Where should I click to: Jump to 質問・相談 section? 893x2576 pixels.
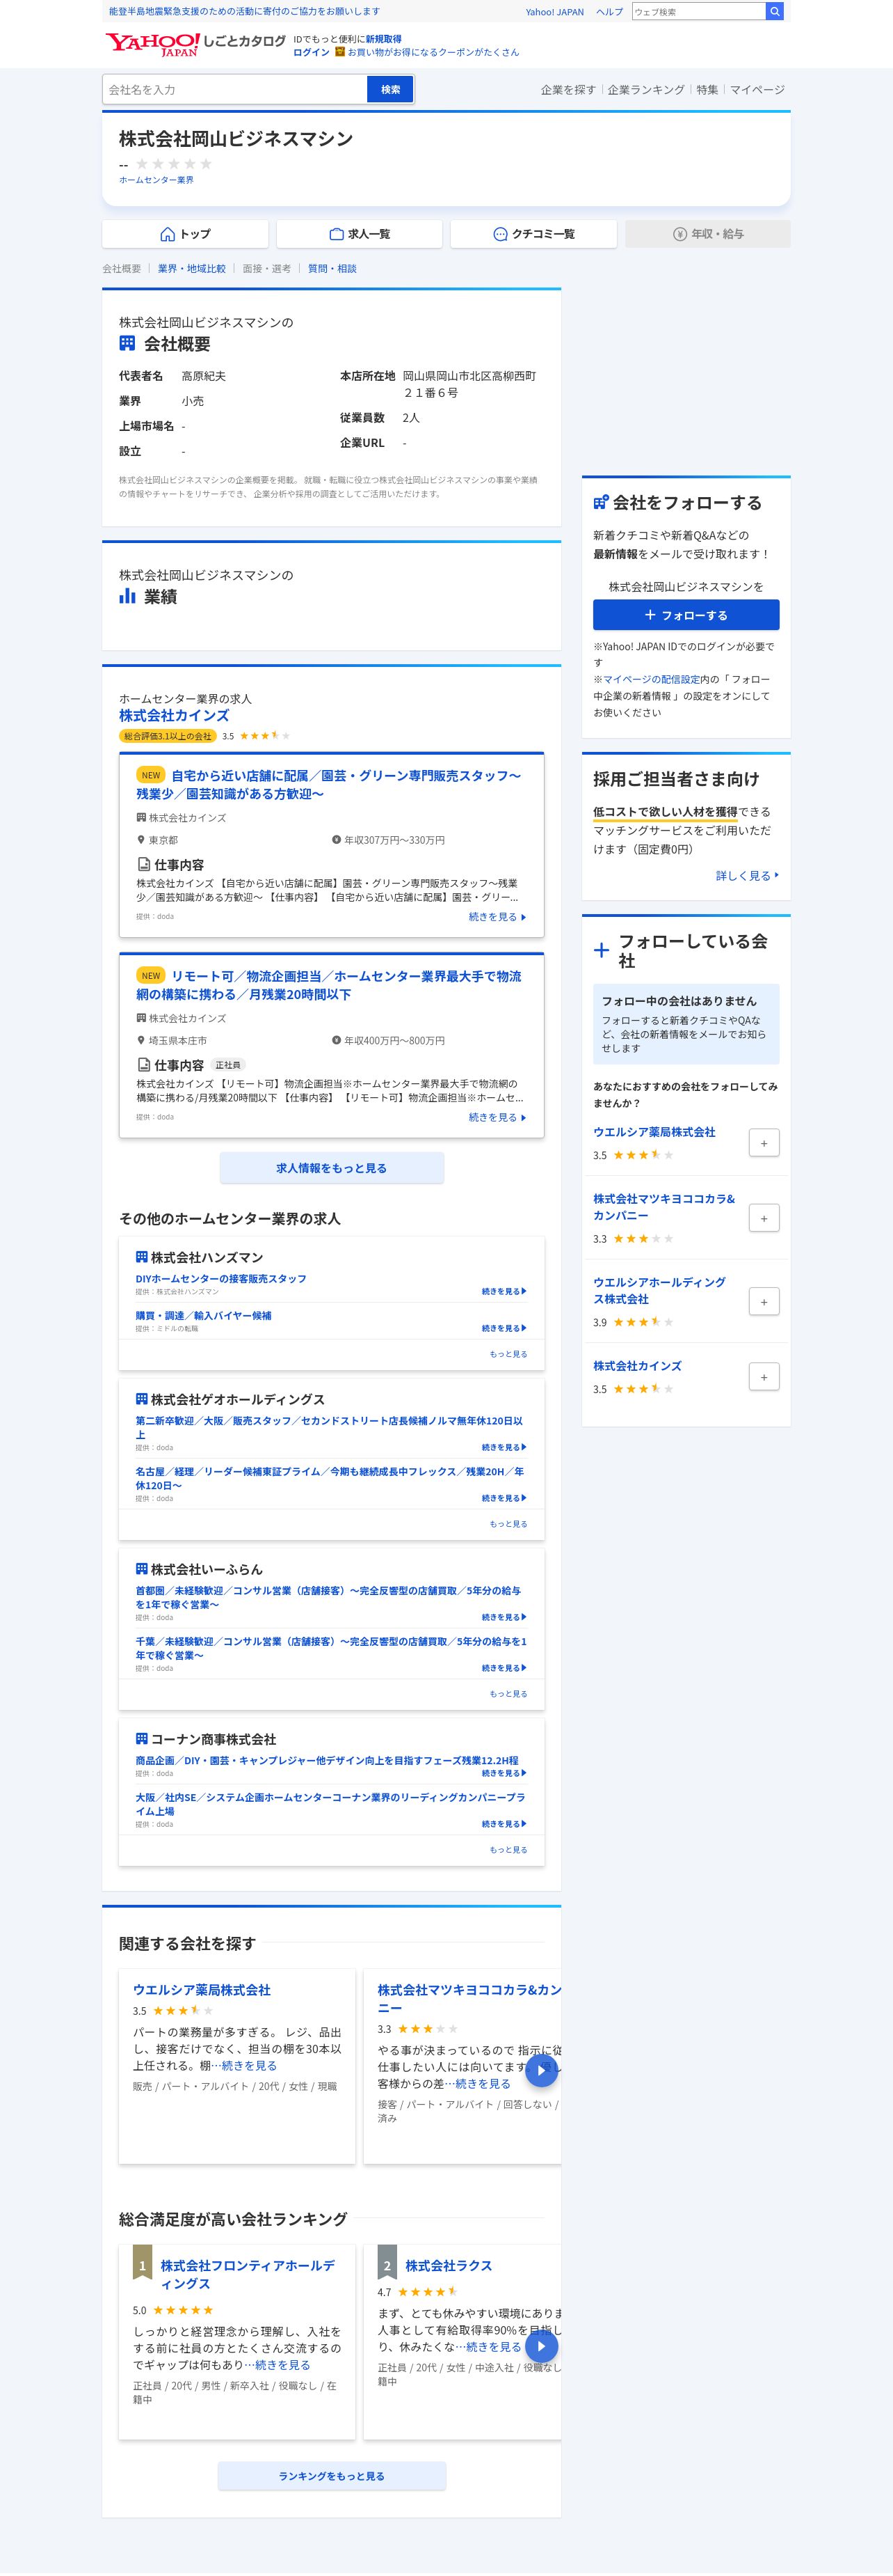click(332, 269)
